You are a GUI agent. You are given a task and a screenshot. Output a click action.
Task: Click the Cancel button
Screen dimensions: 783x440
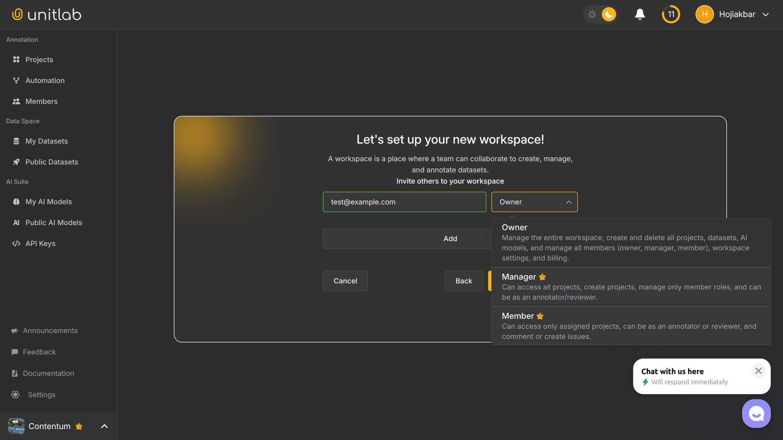pyautogui.click(x=345, y=281)
